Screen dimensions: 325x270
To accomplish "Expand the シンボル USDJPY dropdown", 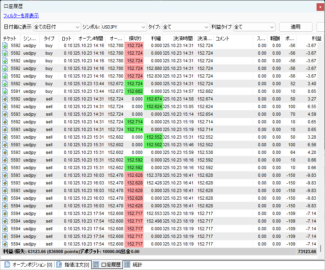I will pyautogui.click(x=123, y=27).
